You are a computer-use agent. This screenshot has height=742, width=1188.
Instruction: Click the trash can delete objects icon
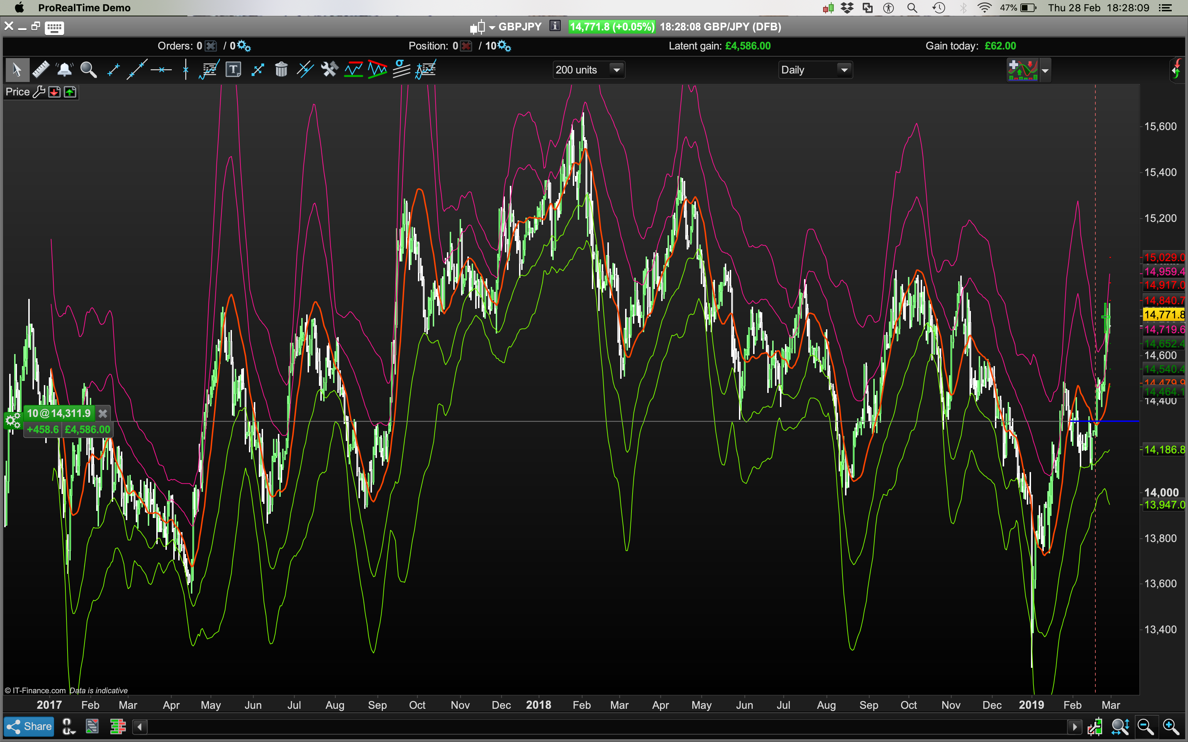281,70
